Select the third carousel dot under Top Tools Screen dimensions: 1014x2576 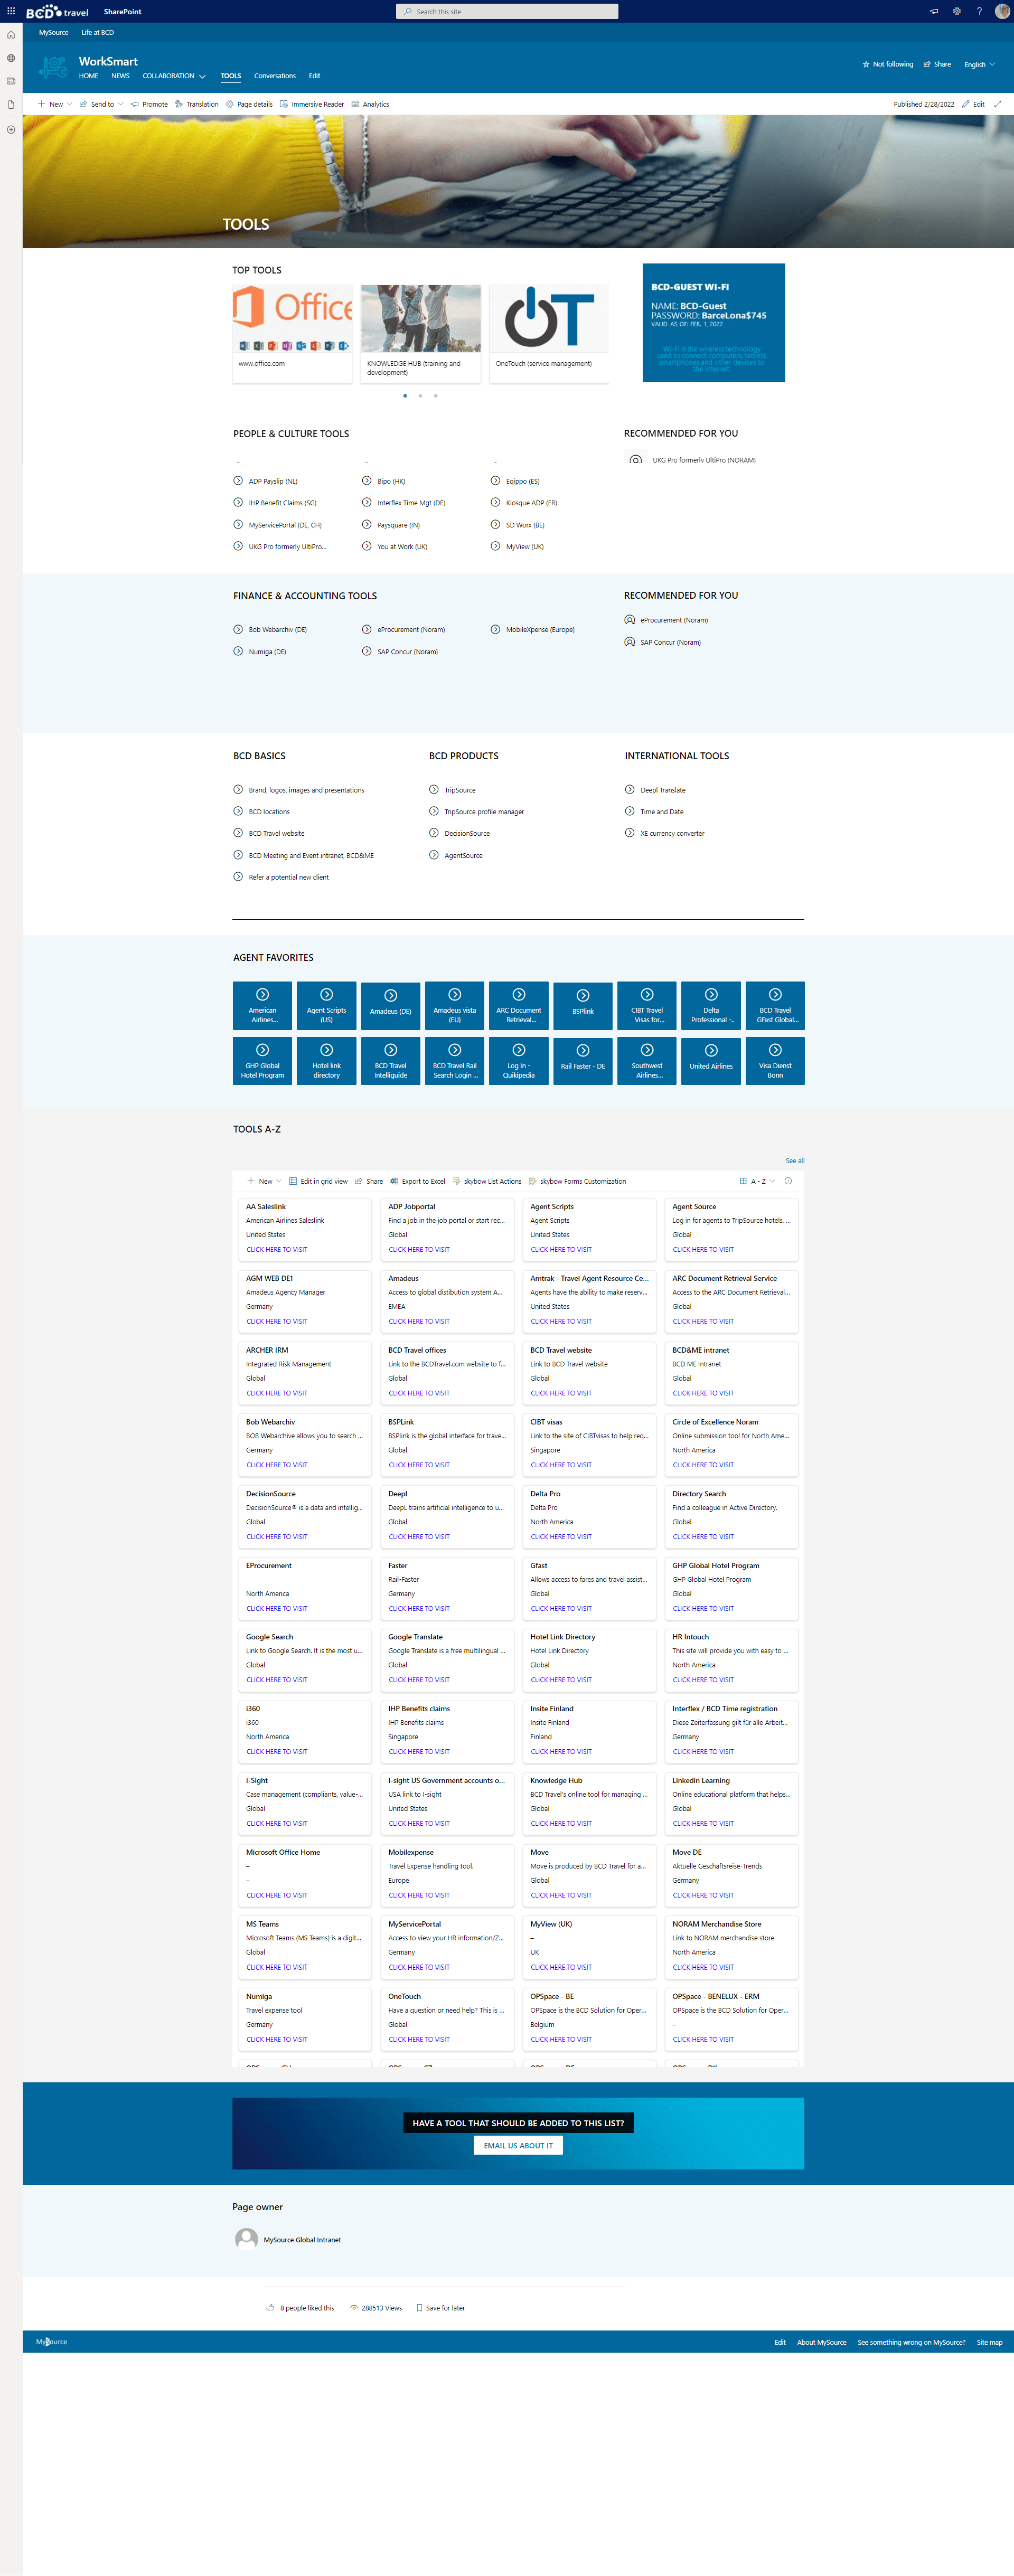click(x=435, y=396)
